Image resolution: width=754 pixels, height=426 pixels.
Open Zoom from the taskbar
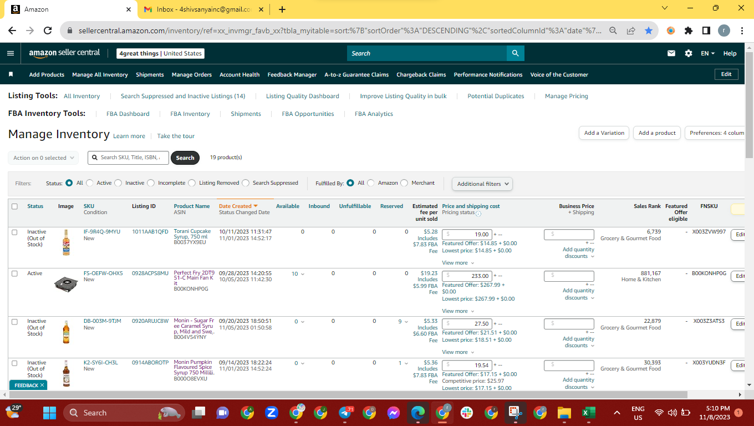[x=271, y=413]
